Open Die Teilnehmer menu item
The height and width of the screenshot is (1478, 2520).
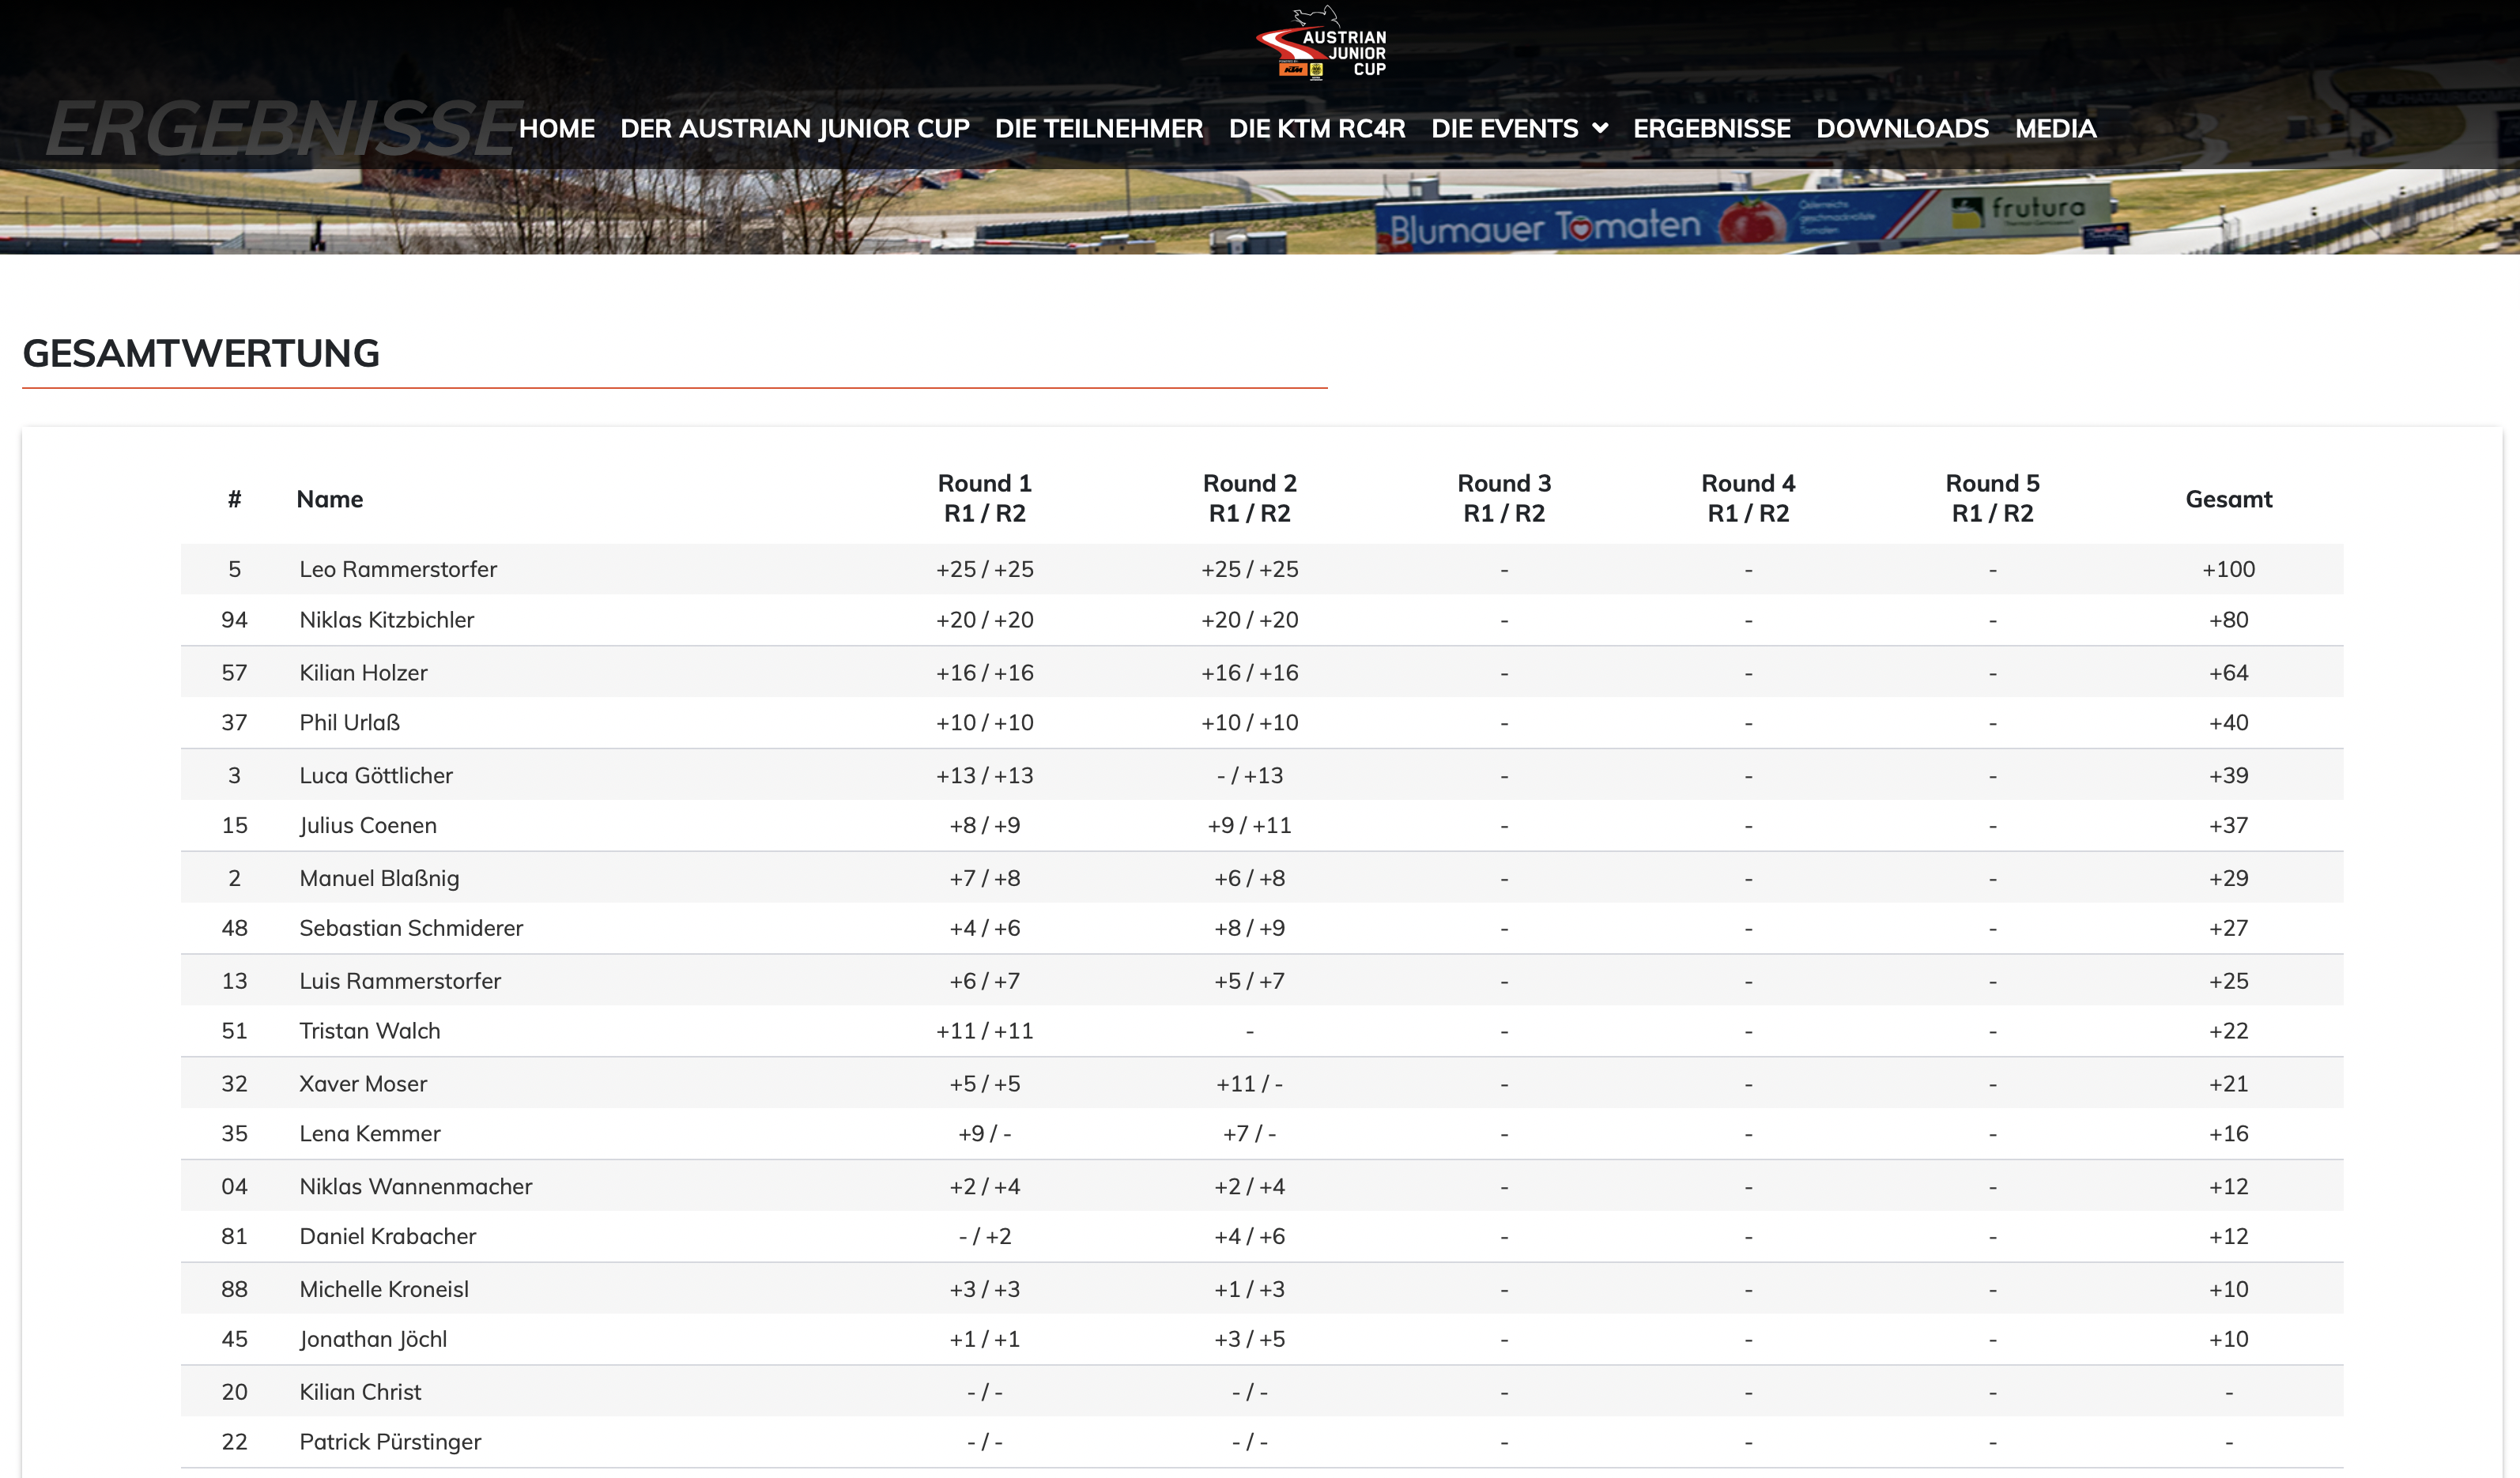1098,128
